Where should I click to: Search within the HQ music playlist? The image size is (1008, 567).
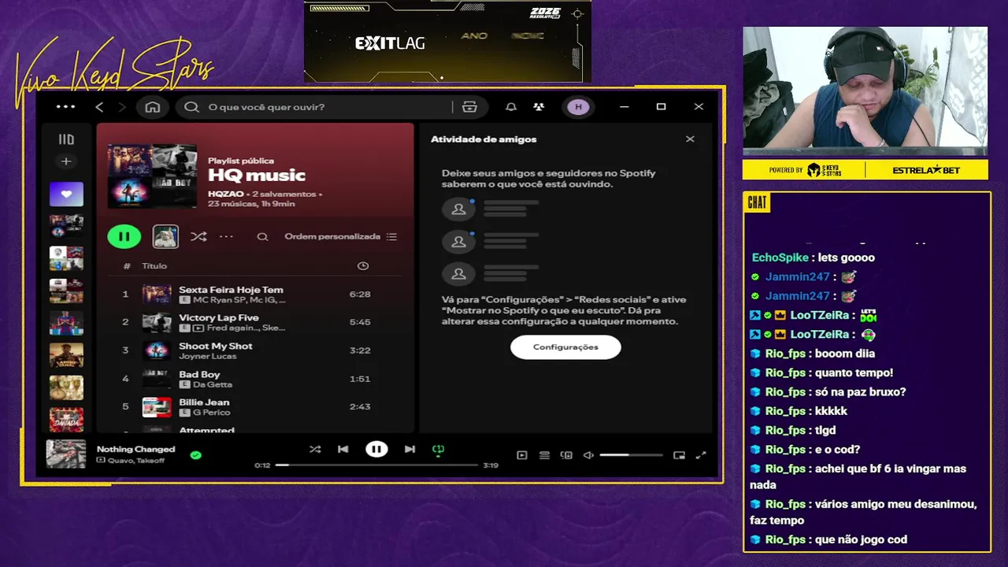263,236
